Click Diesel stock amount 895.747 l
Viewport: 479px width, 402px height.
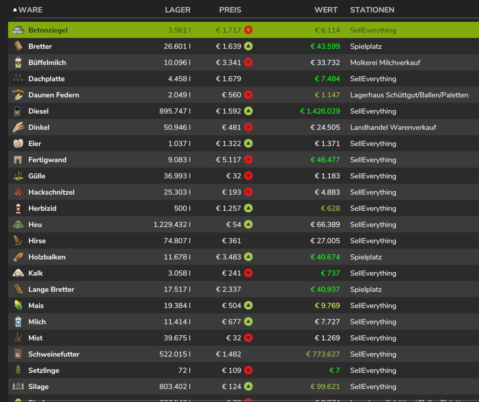pos(175,111)
